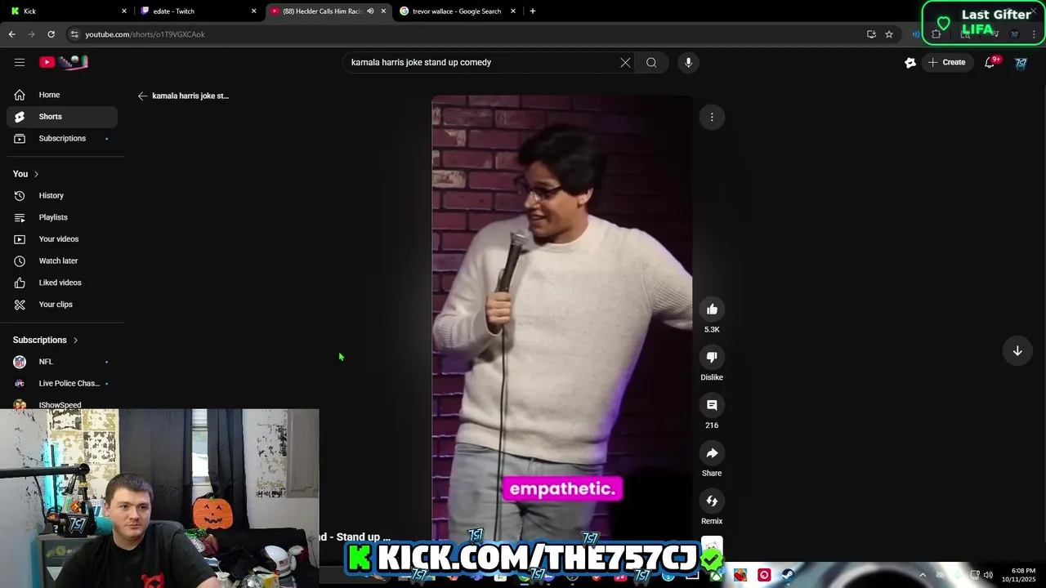The image size is (1046, 588).
Task: Open the notifications bell
Action: (990, 62)
